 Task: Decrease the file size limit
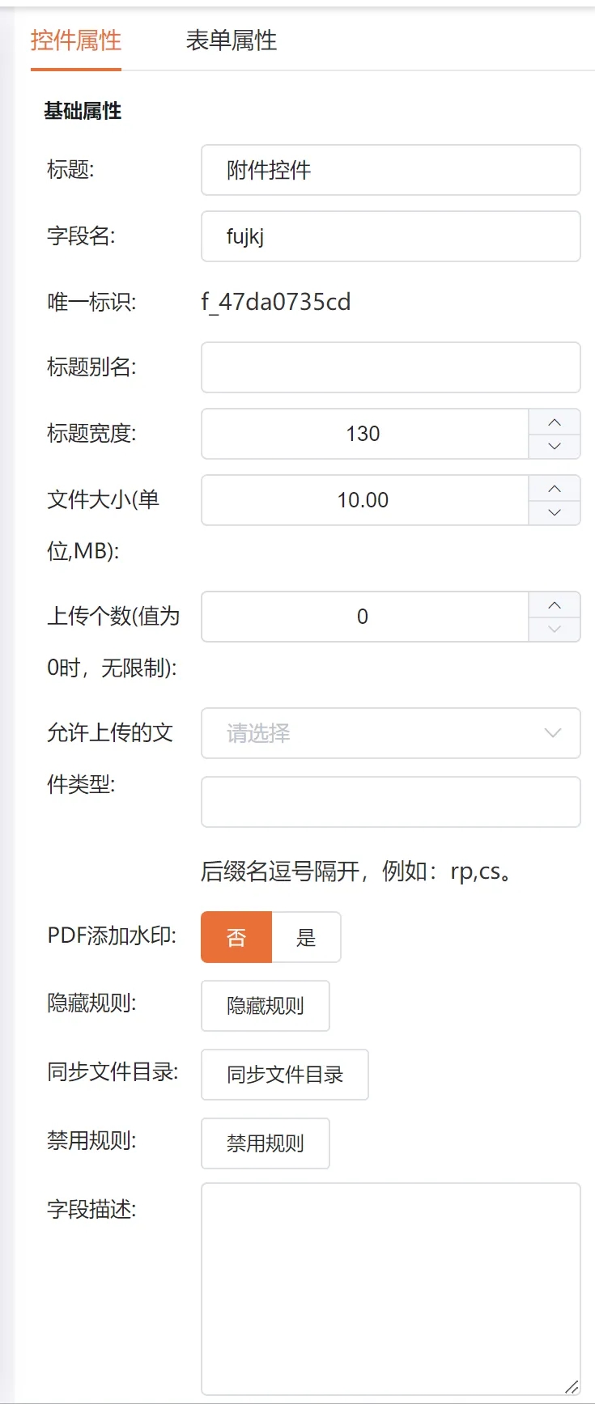click(555, 512)
